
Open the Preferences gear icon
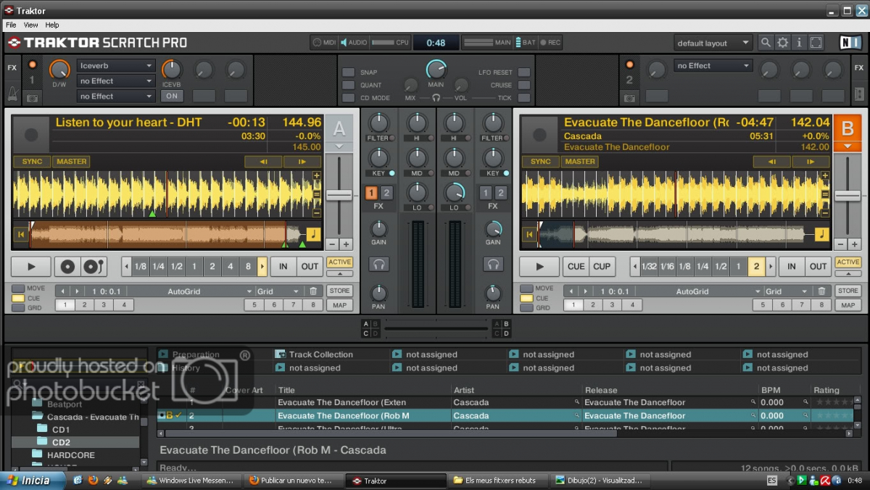(x=783, y=43)
